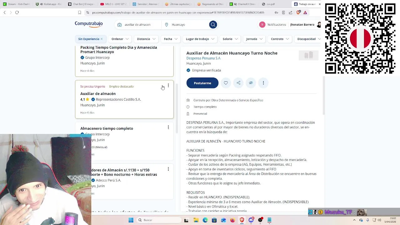Hide this offer with the eye icon

pyautogui.click(x=251, y=83)
